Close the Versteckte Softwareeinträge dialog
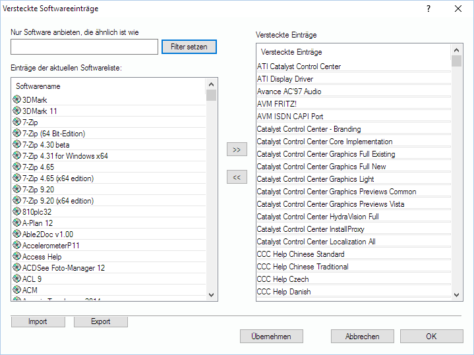 tap(458, 9)
